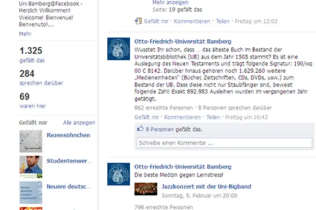This screenshot has height=210, width=316.
Task: Open the Rezensöhnchen page thumbnail
Action: point(30,141)
